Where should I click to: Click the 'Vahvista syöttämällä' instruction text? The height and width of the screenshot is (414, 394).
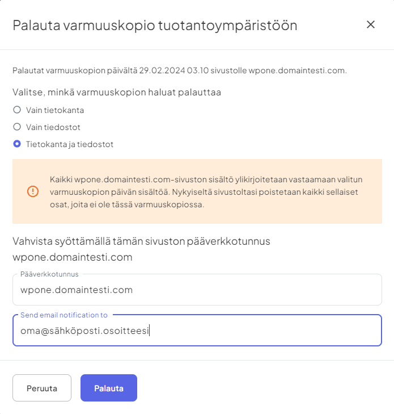[x=141, y=241]
